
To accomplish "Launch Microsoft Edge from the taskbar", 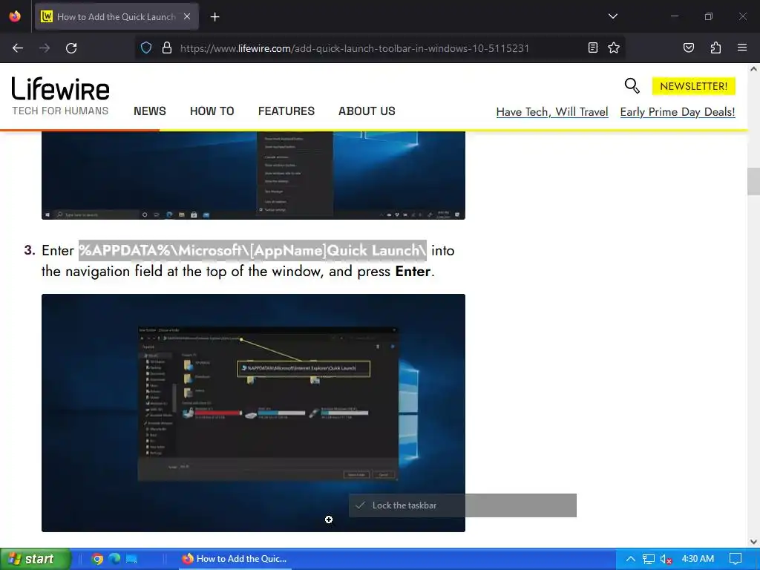I will pos(114,559).
